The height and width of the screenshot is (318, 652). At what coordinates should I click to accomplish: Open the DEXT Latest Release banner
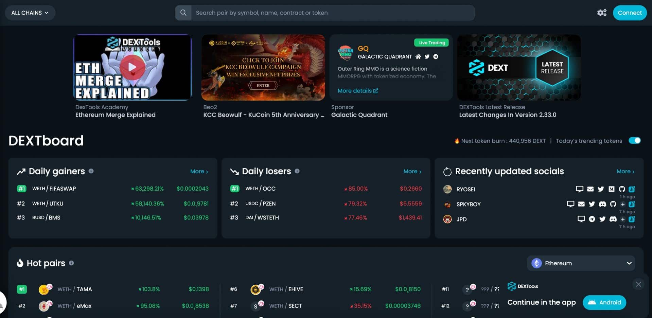tap(519, 67)
